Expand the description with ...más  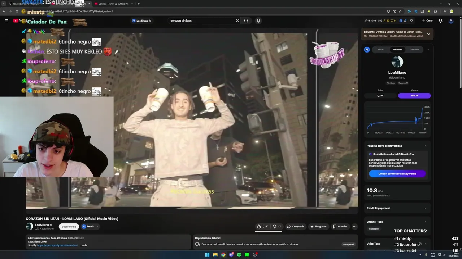pyautogui.click(x=84, y=245)
